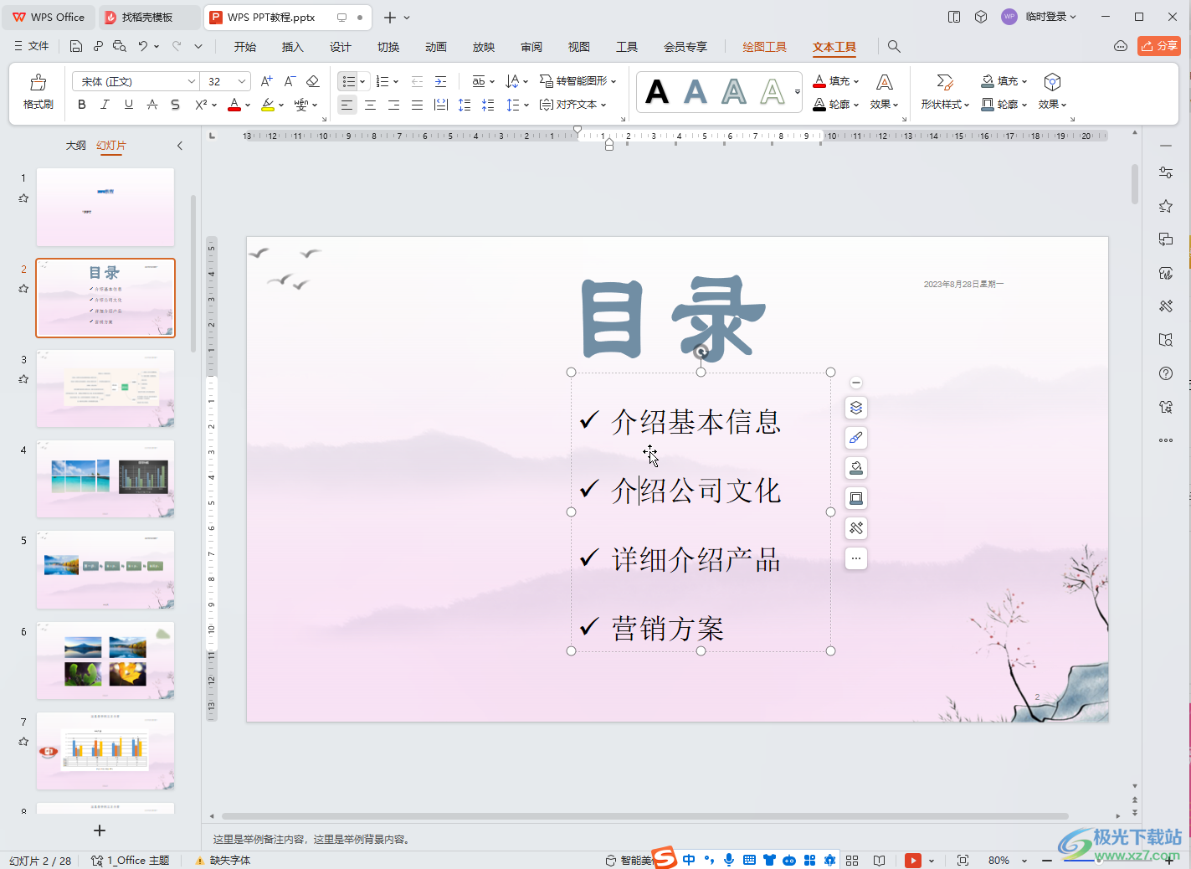Click the outline frame icon beside text box

pyautogui.click(x=856, y=498)
